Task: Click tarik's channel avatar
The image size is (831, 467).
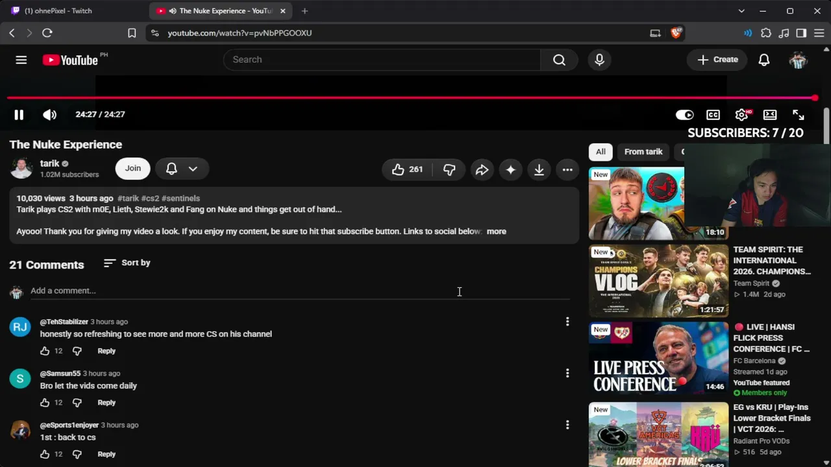Action: click(x=21, y=168)
